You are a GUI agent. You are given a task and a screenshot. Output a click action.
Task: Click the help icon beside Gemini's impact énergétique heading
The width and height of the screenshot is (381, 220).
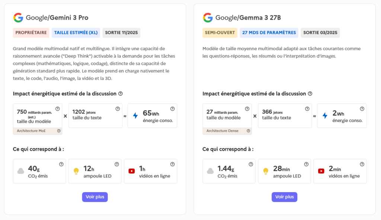tap(121, 94)
